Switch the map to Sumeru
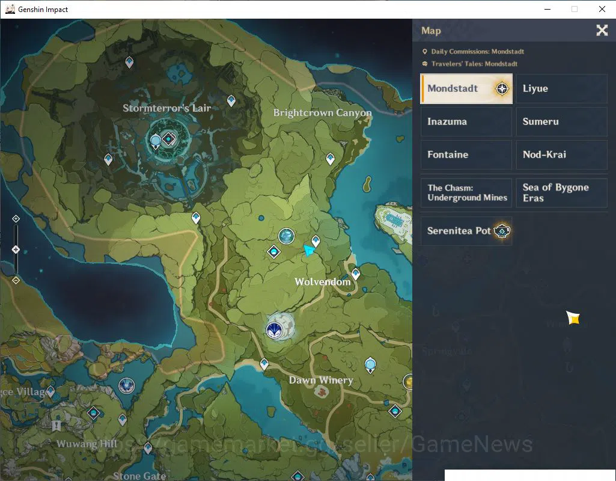Screen dimensions: 616x481 pyautogui.click(x=561, y=121)
